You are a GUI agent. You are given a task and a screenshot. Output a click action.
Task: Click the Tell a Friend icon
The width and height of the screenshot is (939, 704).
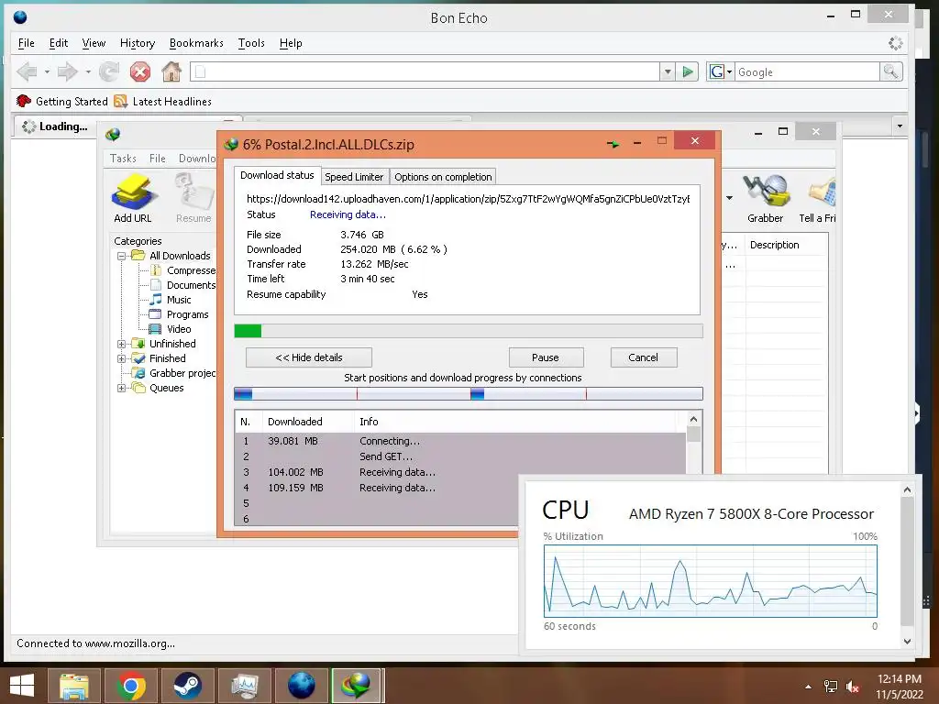pyautogui.click(x=818, y=199)
